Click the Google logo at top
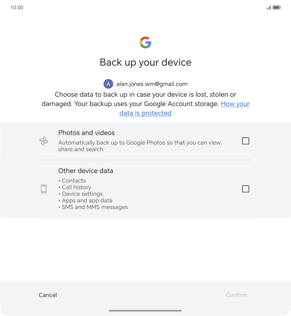This screenshot has height=316, width=291. tap(145, 42)
